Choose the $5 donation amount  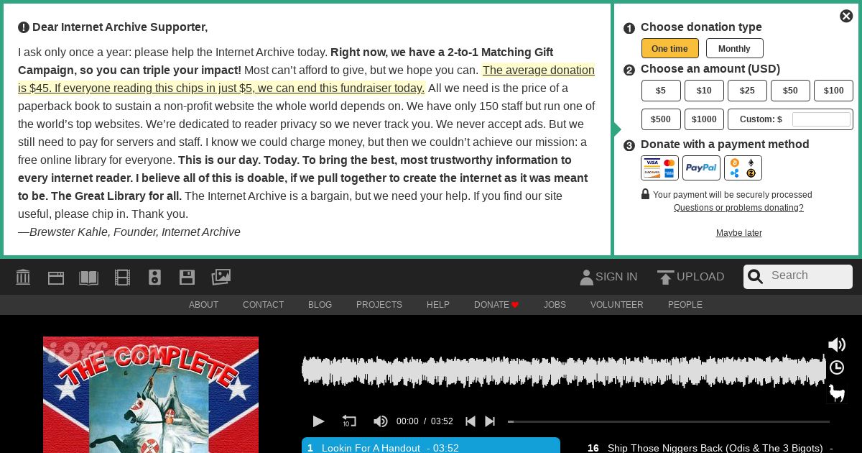pos(661,91)
